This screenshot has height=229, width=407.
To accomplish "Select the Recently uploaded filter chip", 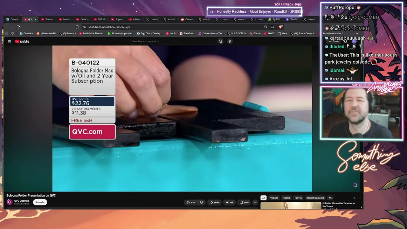I will [315, 198].
